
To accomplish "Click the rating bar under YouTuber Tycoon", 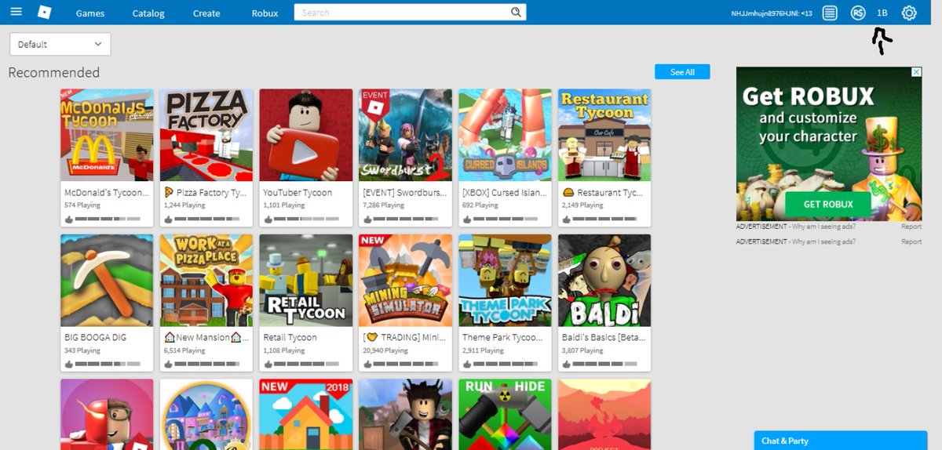I will [307, 220].
